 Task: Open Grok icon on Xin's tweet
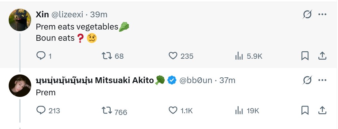tap(307, 15)
